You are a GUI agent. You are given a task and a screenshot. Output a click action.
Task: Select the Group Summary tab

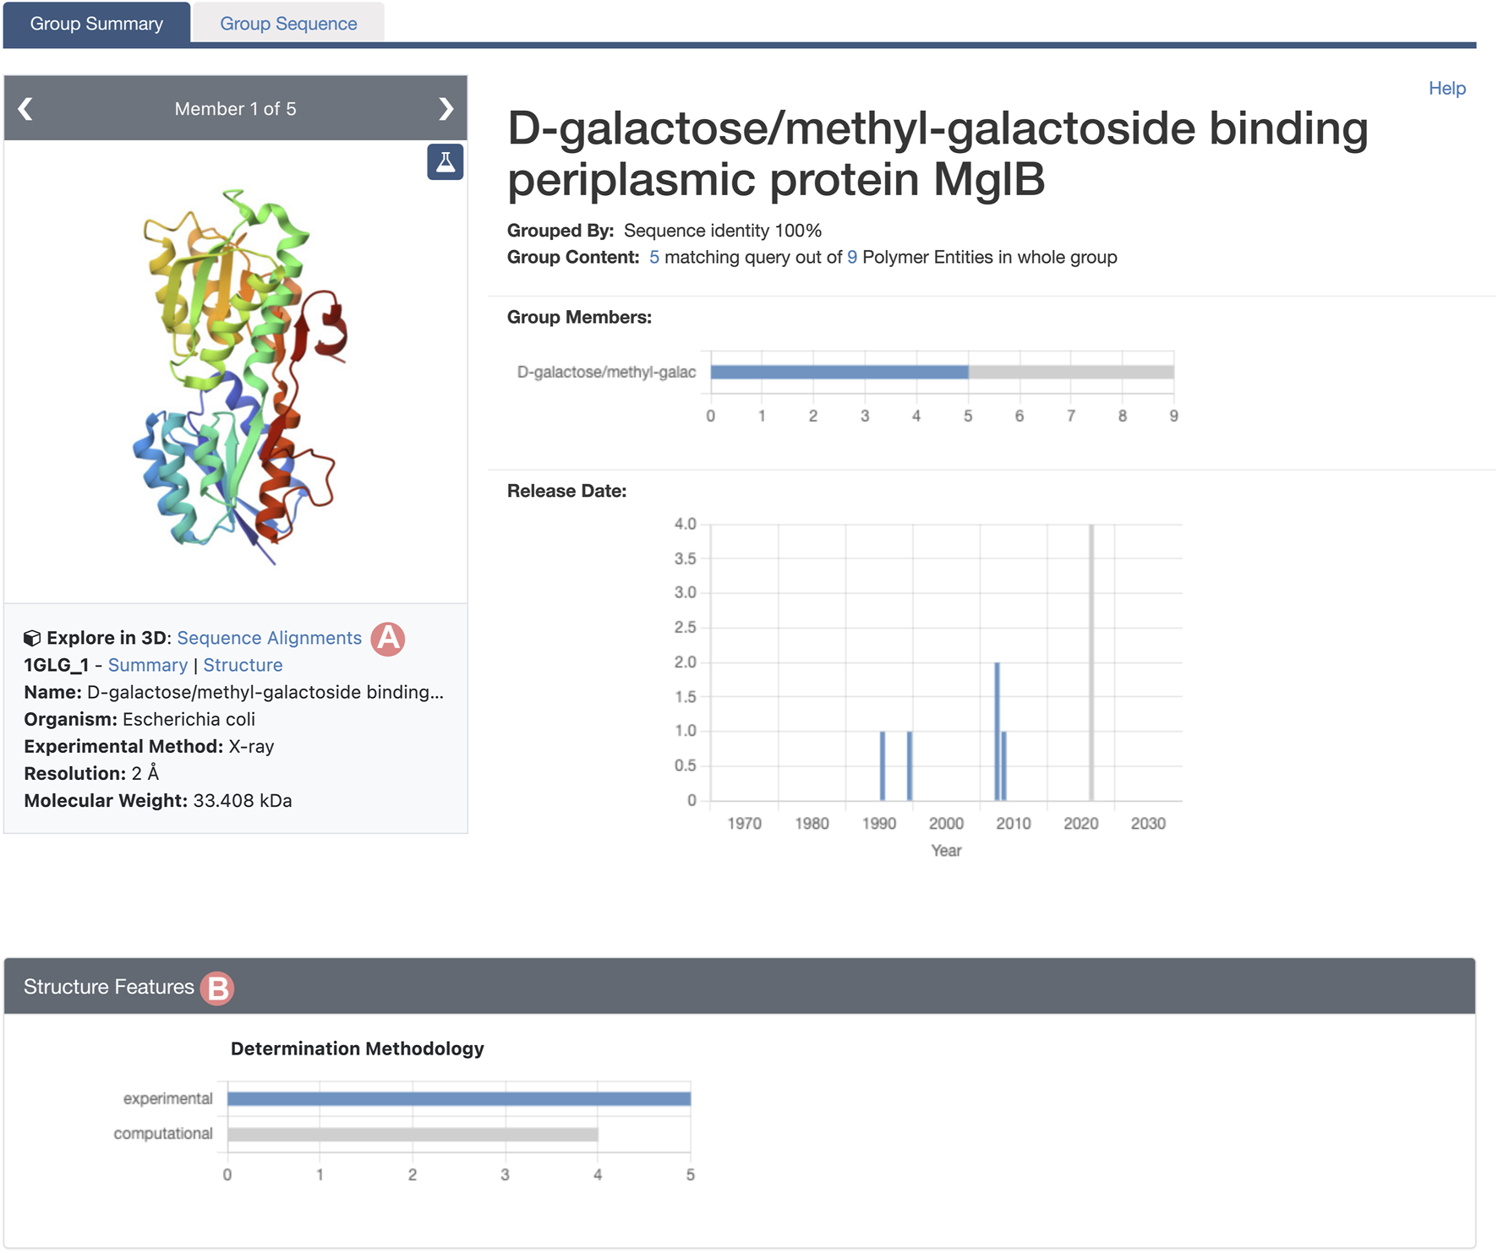coord(96,24)
